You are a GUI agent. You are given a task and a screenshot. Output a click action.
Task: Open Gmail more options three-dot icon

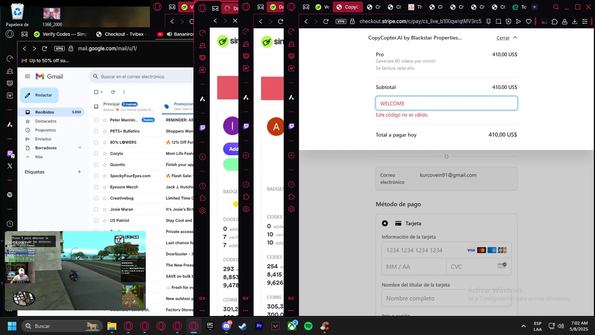[124, 92]
